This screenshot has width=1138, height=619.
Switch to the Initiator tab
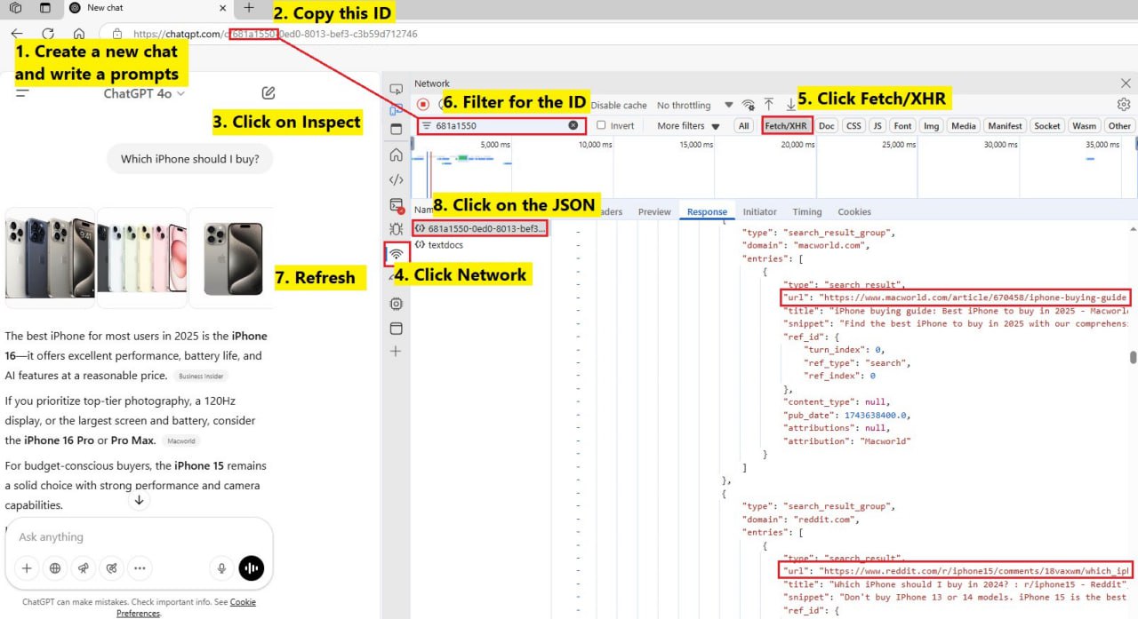759,212
